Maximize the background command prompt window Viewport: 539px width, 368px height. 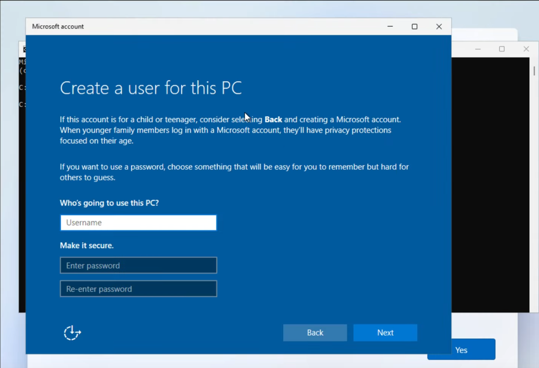tap(502, 49)
